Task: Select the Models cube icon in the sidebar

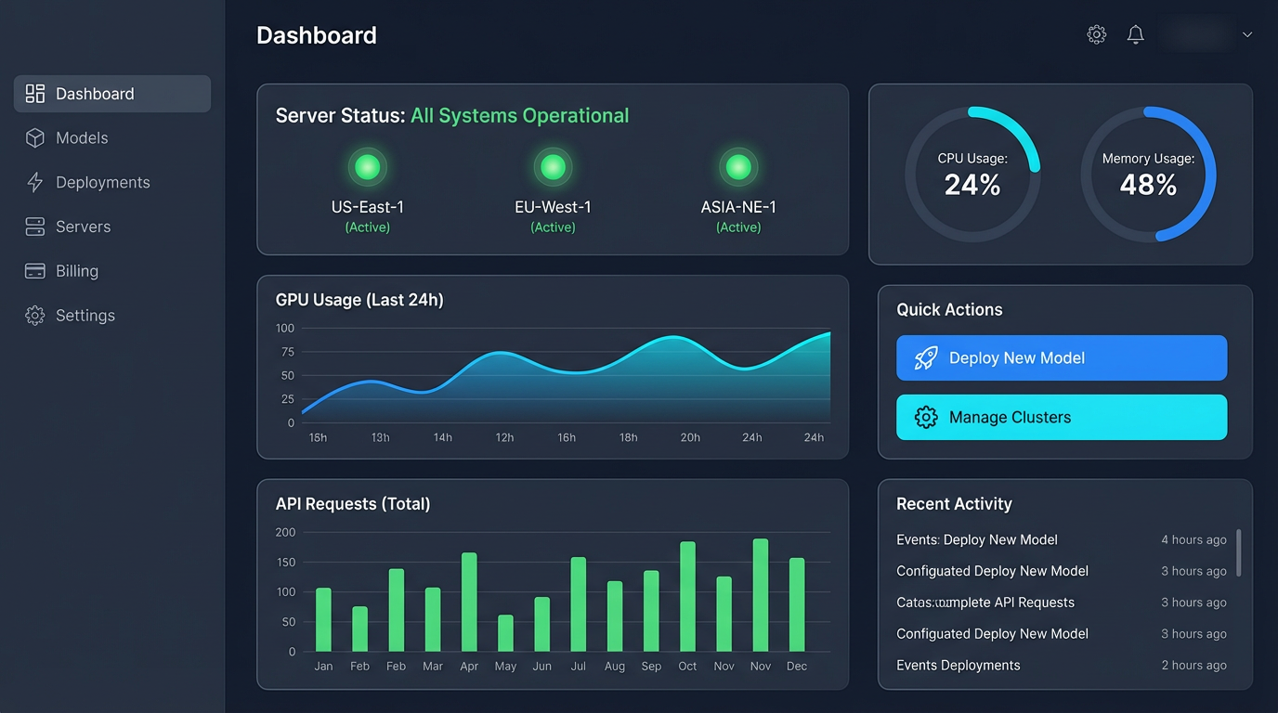Action: (34, 137)
